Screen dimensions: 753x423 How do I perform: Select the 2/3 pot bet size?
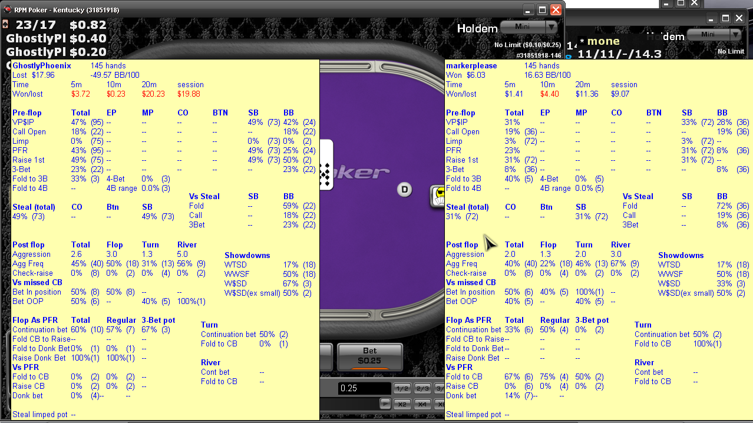tap(422, 389)
